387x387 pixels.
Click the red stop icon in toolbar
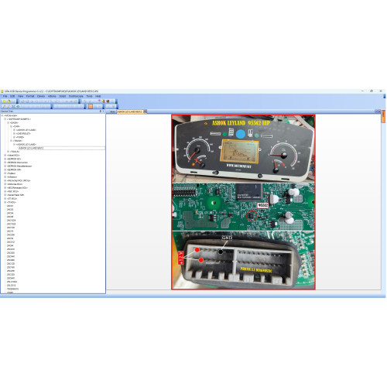pyautogui.click(x=108, y=101)
